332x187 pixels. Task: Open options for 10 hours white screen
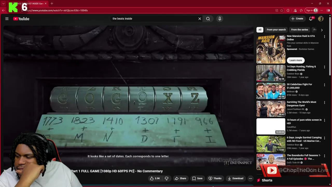tap(324, 120)
